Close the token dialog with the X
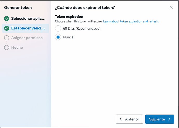The image size is (179, 128). (171, 7)
